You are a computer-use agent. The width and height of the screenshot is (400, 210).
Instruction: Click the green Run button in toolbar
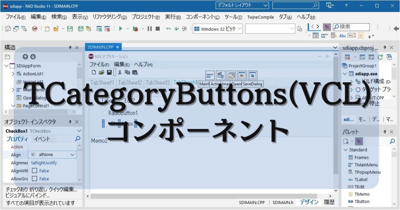point(120,29)
